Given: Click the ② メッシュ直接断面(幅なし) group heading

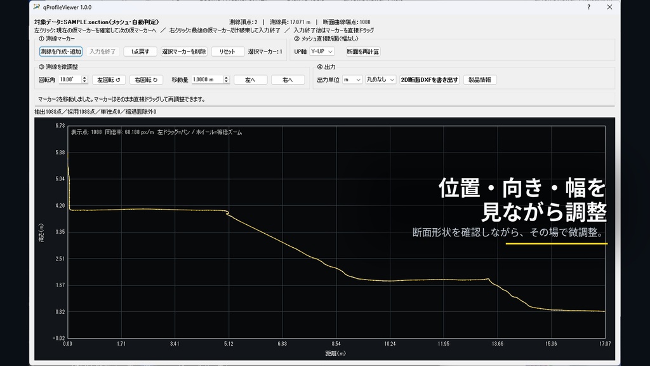Looking at the screenshot, I should tap(326, 39).
